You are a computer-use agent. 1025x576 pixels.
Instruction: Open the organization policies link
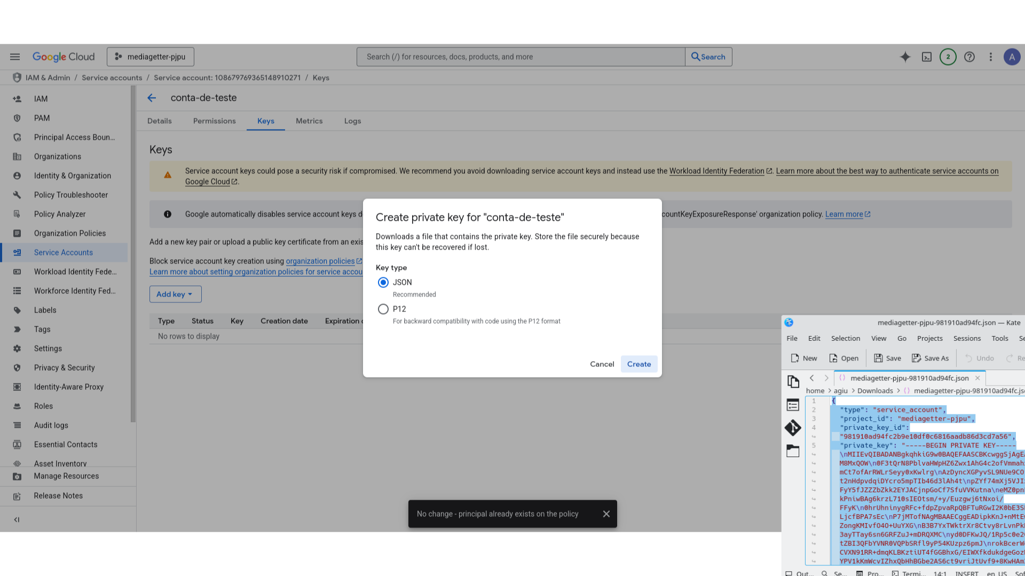pos(324,261)
